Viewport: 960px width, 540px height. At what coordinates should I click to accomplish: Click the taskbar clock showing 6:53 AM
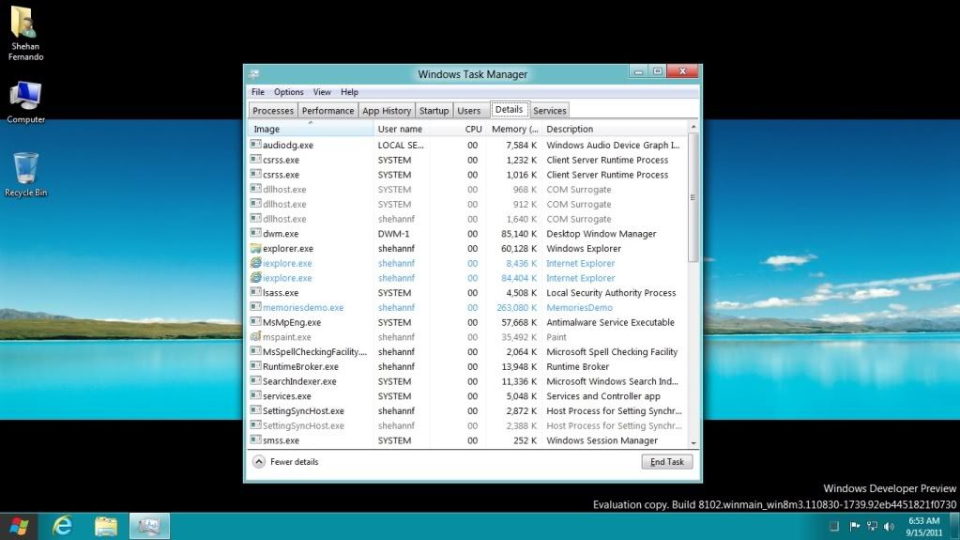(x=923, y=526)
